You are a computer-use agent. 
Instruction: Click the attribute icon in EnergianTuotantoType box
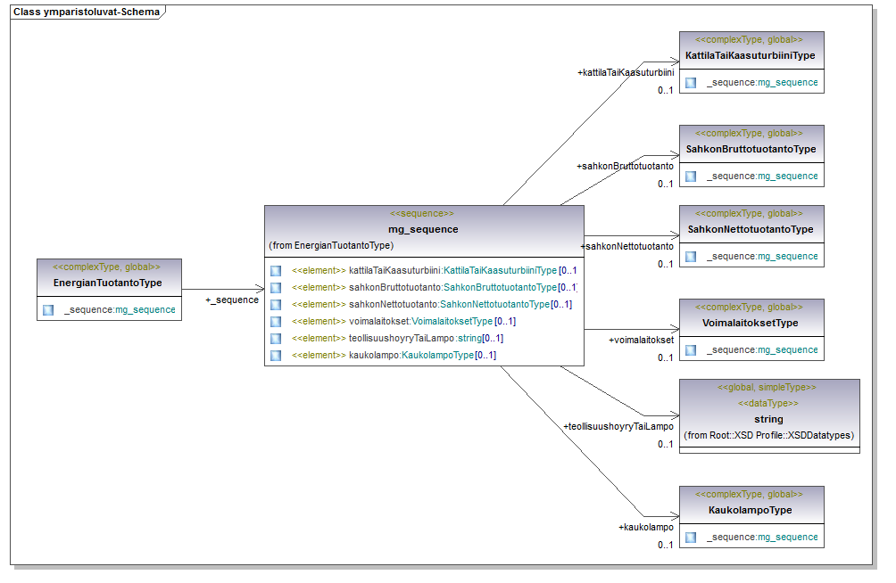pyautogui.click(x=48, y=310)
